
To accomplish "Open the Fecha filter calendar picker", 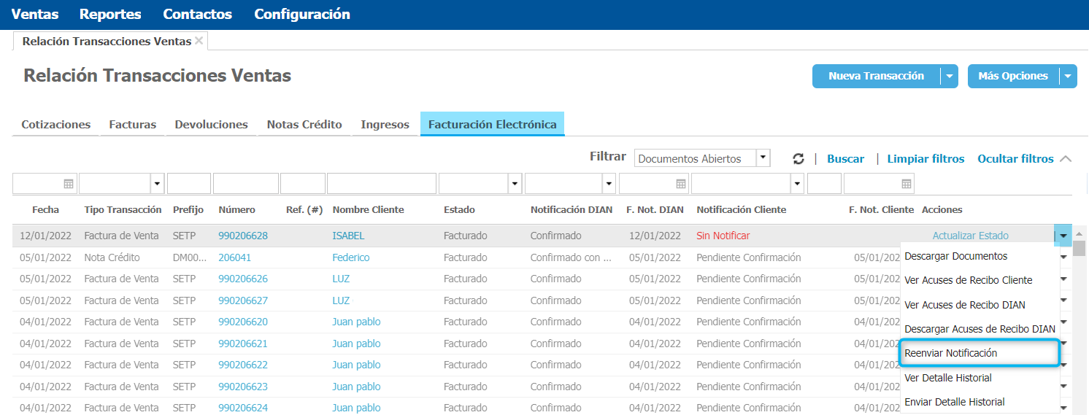I will (69, 184).
